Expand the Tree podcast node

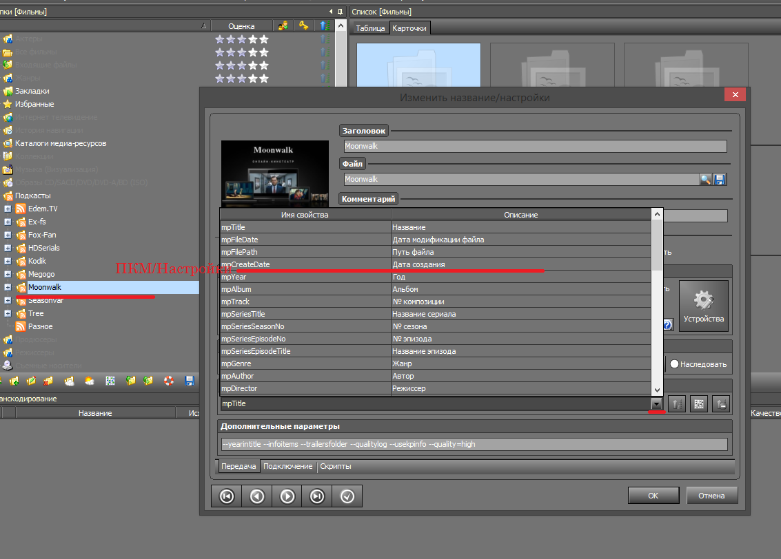coord(8,313)
